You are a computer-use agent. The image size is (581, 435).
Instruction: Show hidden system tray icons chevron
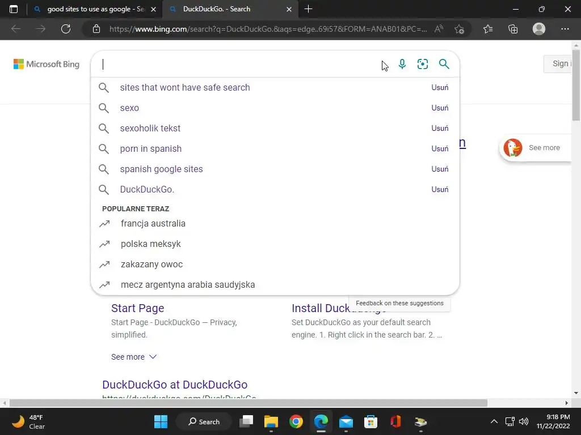coord(494,421)
